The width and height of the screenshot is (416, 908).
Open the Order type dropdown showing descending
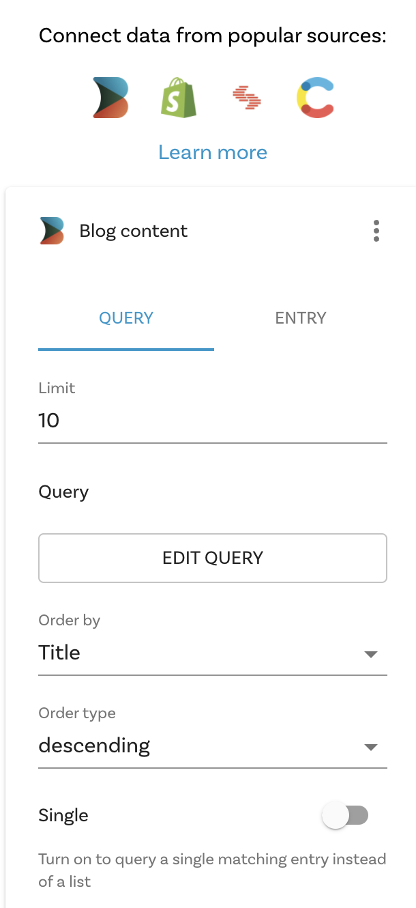point(198,746)
